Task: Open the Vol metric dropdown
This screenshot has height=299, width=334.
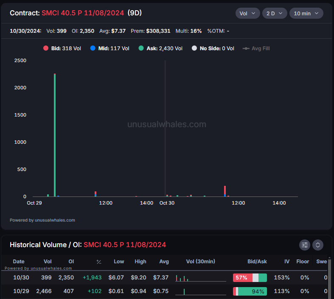Action: tap(247, 13)
